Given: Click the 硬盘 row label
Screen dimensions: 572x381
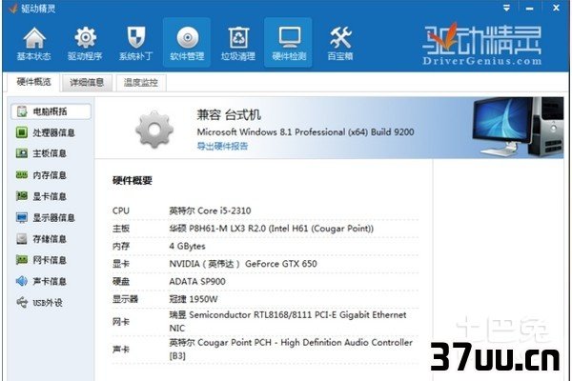Looking at the screenshot, I should tap(121, 282).
